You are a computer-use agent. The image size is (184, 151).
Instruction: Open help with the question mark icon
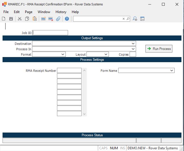(67, 19)
